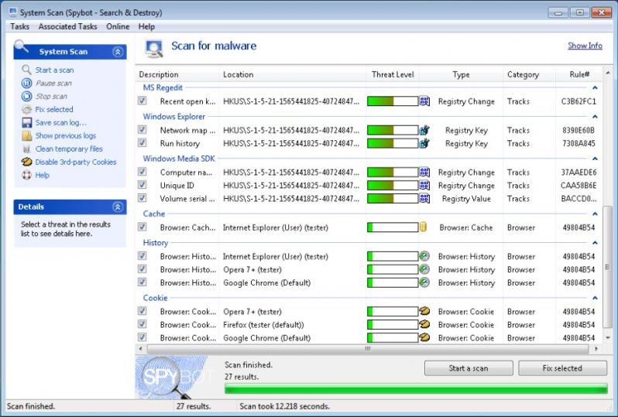Toggle the Computer na... checkbox

[x=142, y=172]
